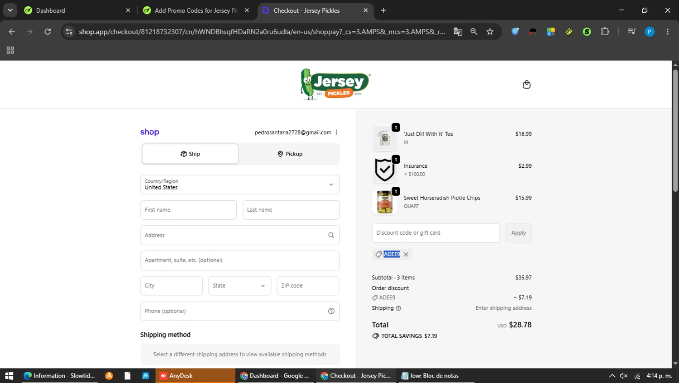Viewport: 679px width, 383px height.
Task: Reload the checkout page
Action: coord(48,32)
